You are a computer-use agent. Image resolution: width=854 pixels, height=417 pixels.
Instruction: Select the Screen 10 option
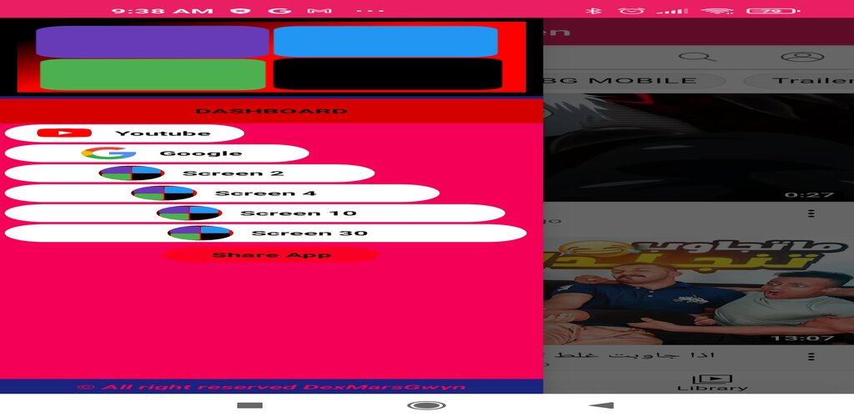pos(255,214)
